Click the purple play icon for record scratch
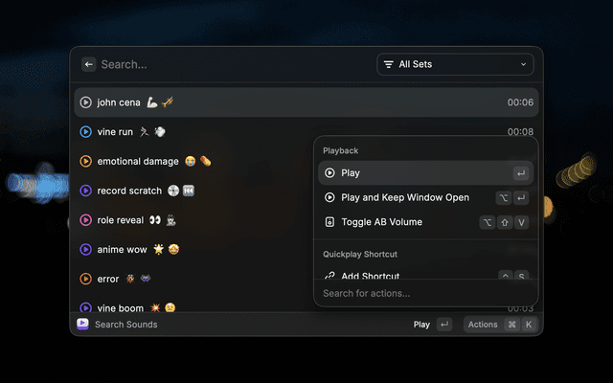The width and height of the screenshot is (613, 383). (x=86, y=191)
